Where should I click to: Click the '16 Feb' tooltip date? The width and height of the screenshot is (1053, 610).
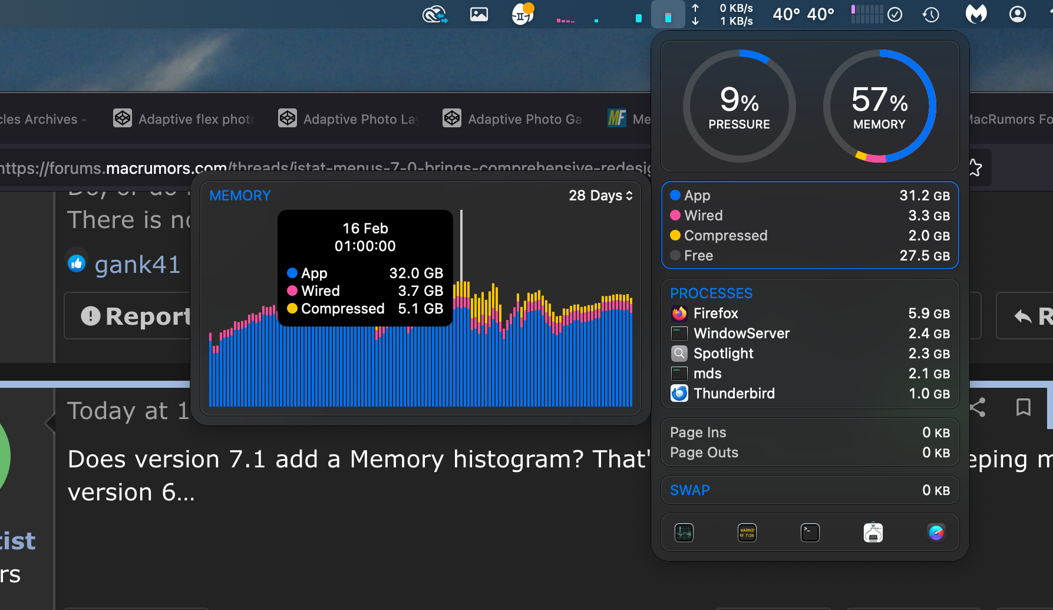click(x=365, y=229)
